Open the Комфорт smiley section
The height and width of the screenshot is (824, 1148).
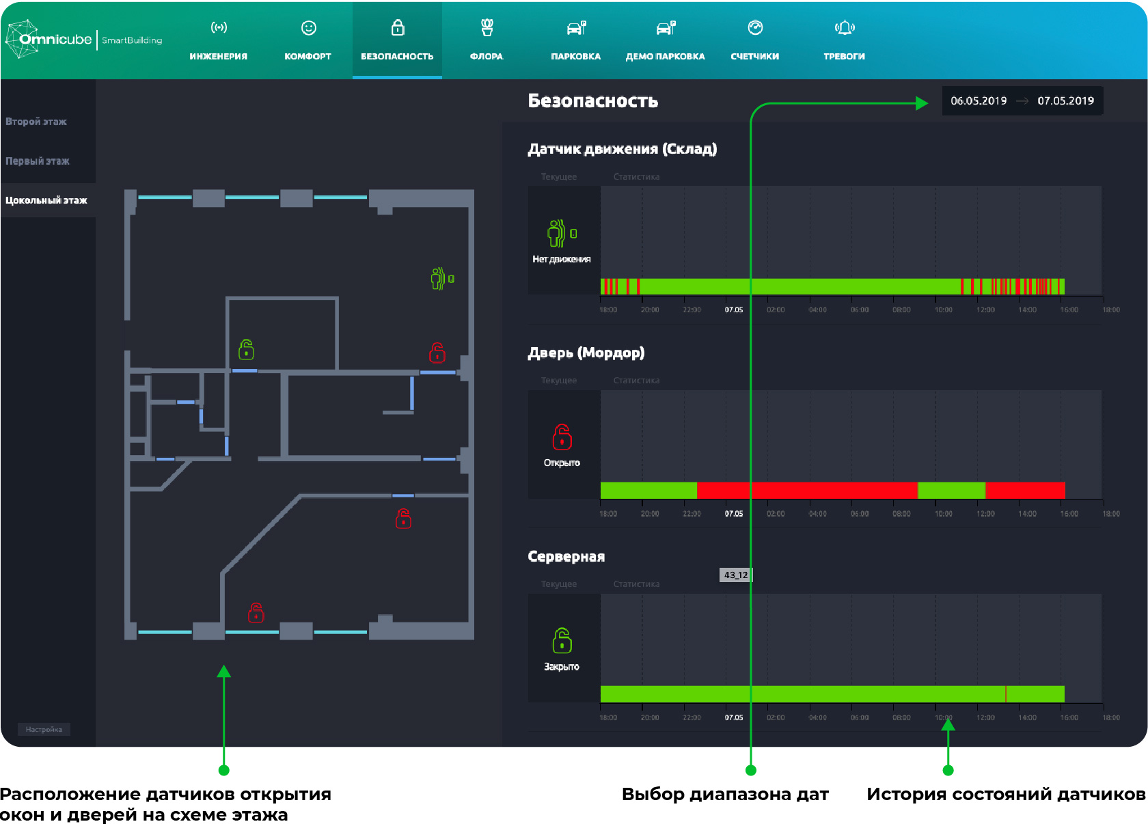pos(308,40)
